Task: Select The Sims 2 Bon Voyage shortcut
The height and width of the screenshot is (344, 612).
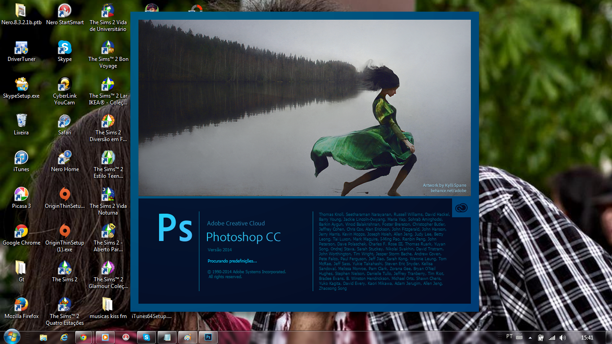Action: (x=108, y=54)
